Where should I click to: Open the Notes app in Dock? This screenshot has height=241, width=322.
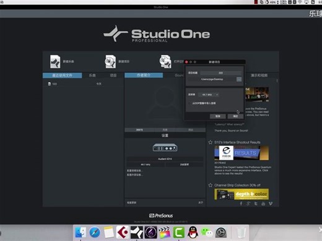tap(109, 232)
